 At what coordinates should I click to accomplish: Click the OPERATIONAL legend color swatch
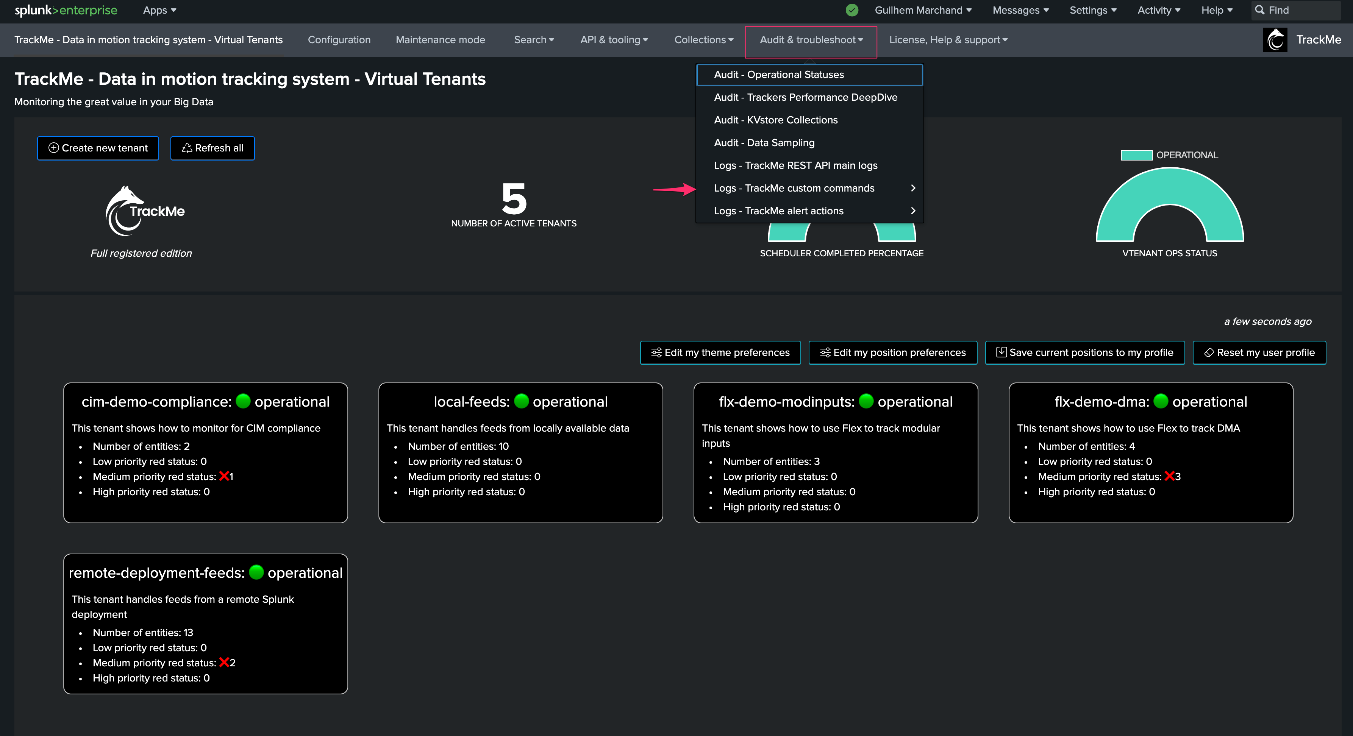point(1136,155)
